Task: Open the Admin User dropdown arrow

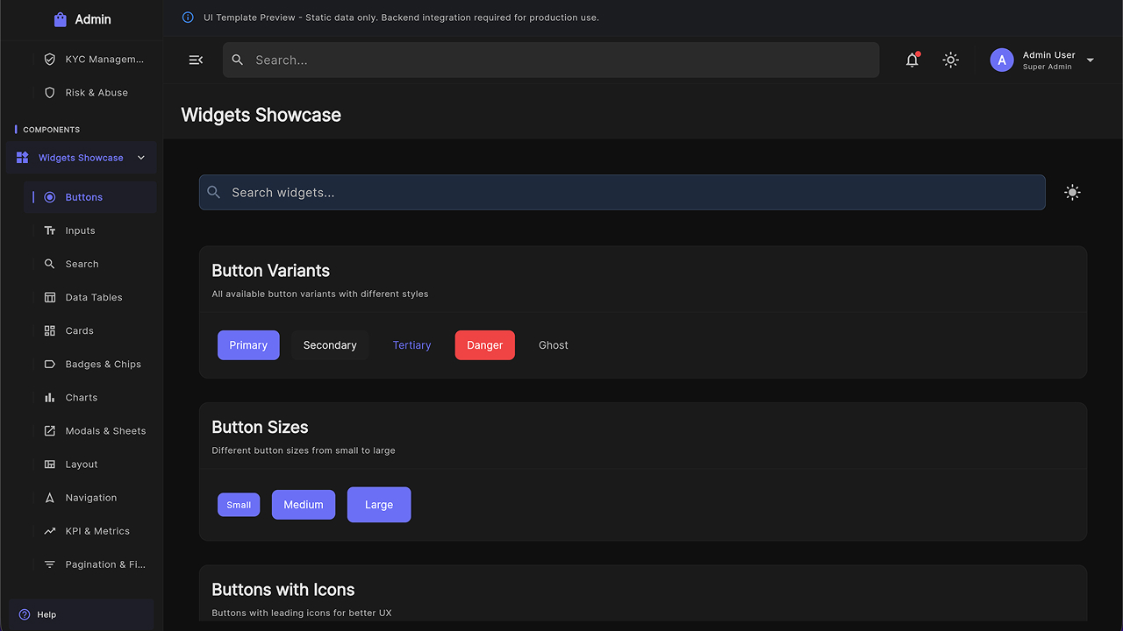Action: tap(1091, 60)
